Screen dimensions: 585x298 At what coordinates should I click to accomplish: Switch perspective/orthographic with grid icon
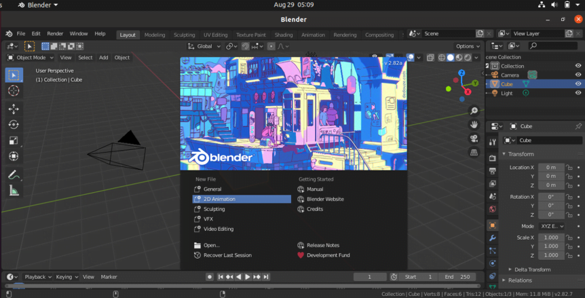tap(474, 152)
